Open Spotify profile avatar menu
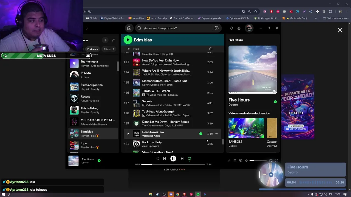The image size is (351, 197). point(249,28)
